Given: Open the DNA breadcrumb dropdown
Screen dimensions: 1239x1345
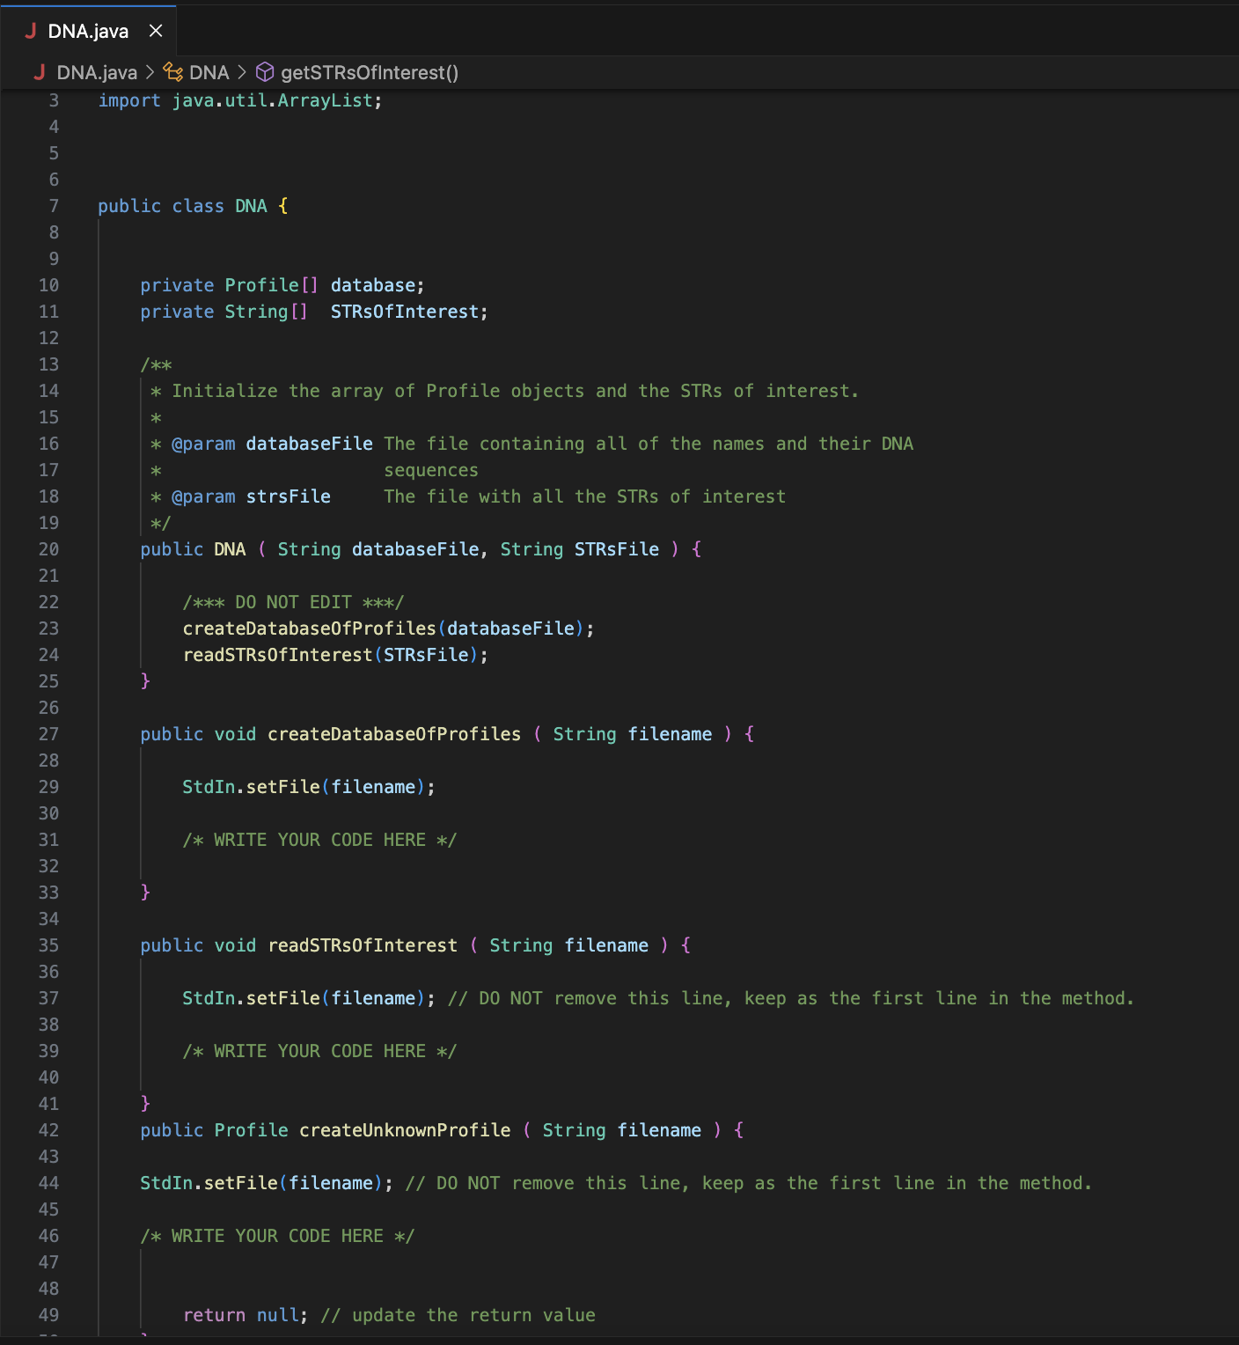Looking at the screenshot, I should (x=210, y=72).
